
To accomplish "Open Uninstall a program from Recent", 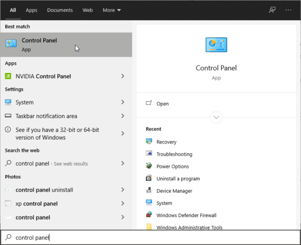I will pyautogui.click(x=178, y=179).
